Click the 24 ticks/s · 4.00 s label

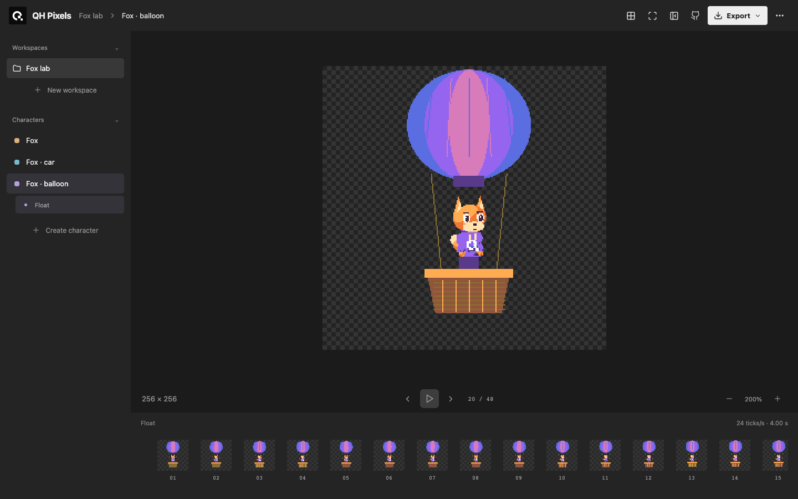762,423
